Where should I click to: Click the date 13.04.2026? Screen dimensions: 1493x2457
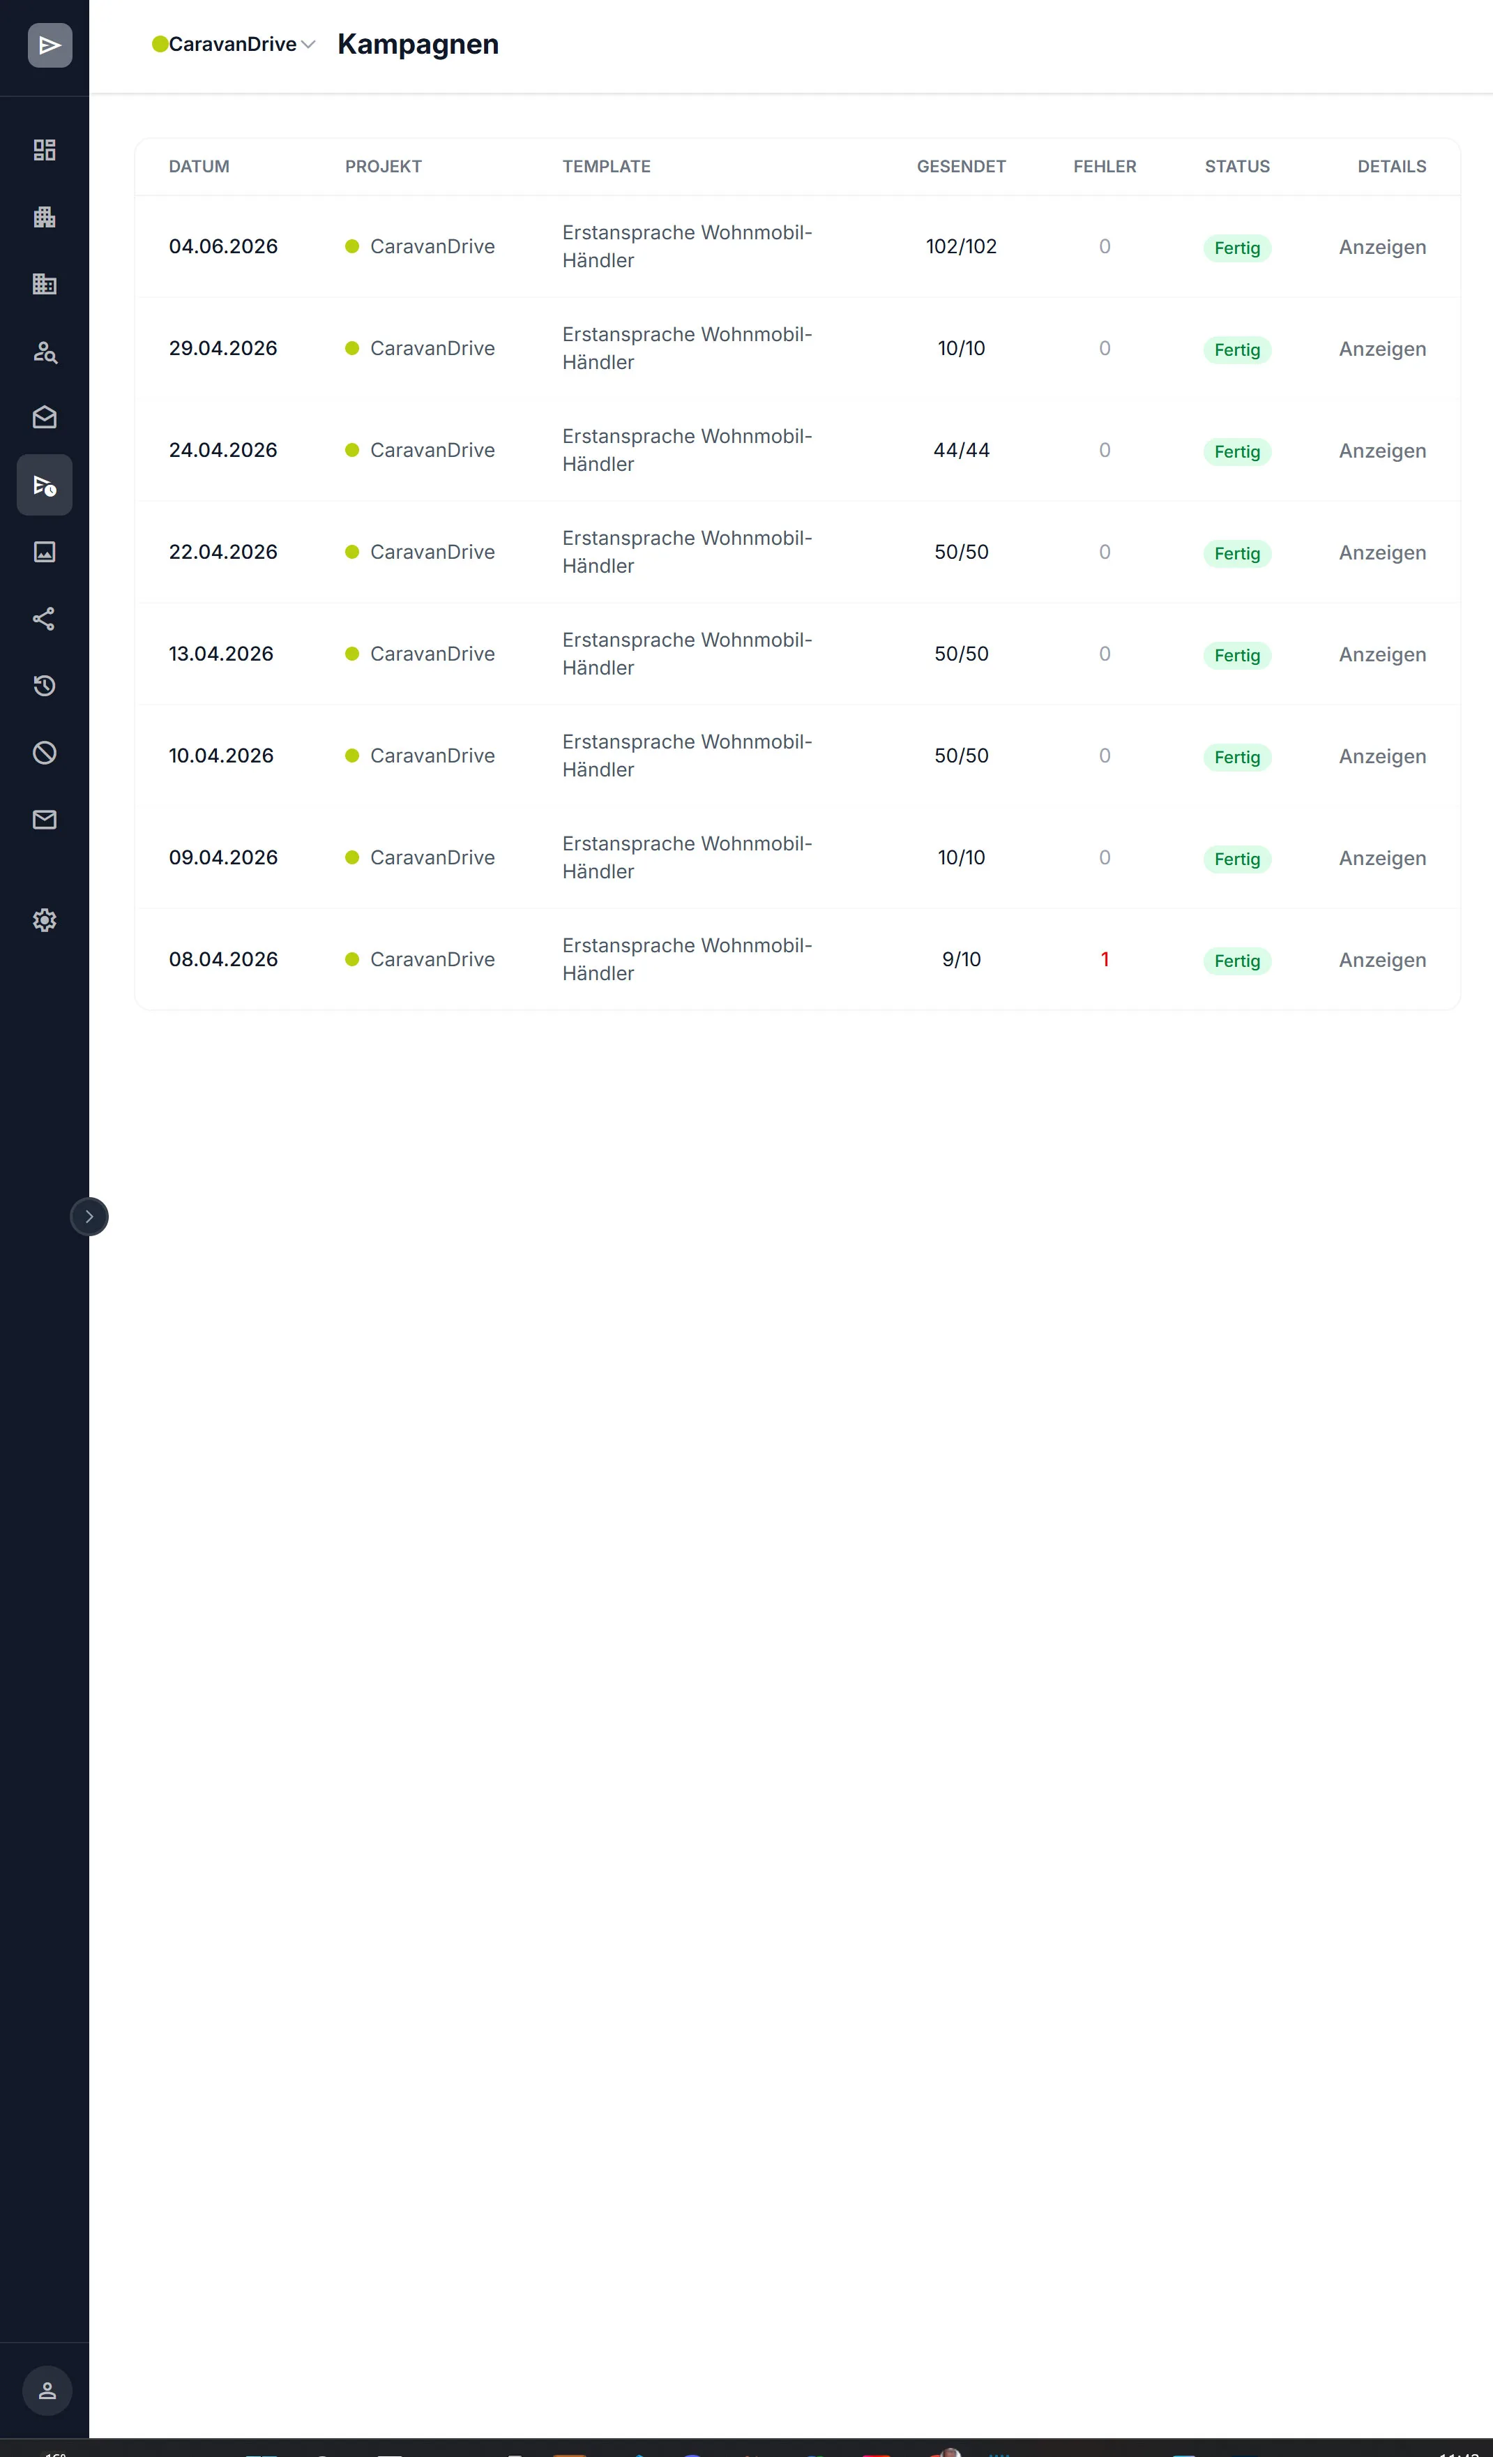click(221, 653)
